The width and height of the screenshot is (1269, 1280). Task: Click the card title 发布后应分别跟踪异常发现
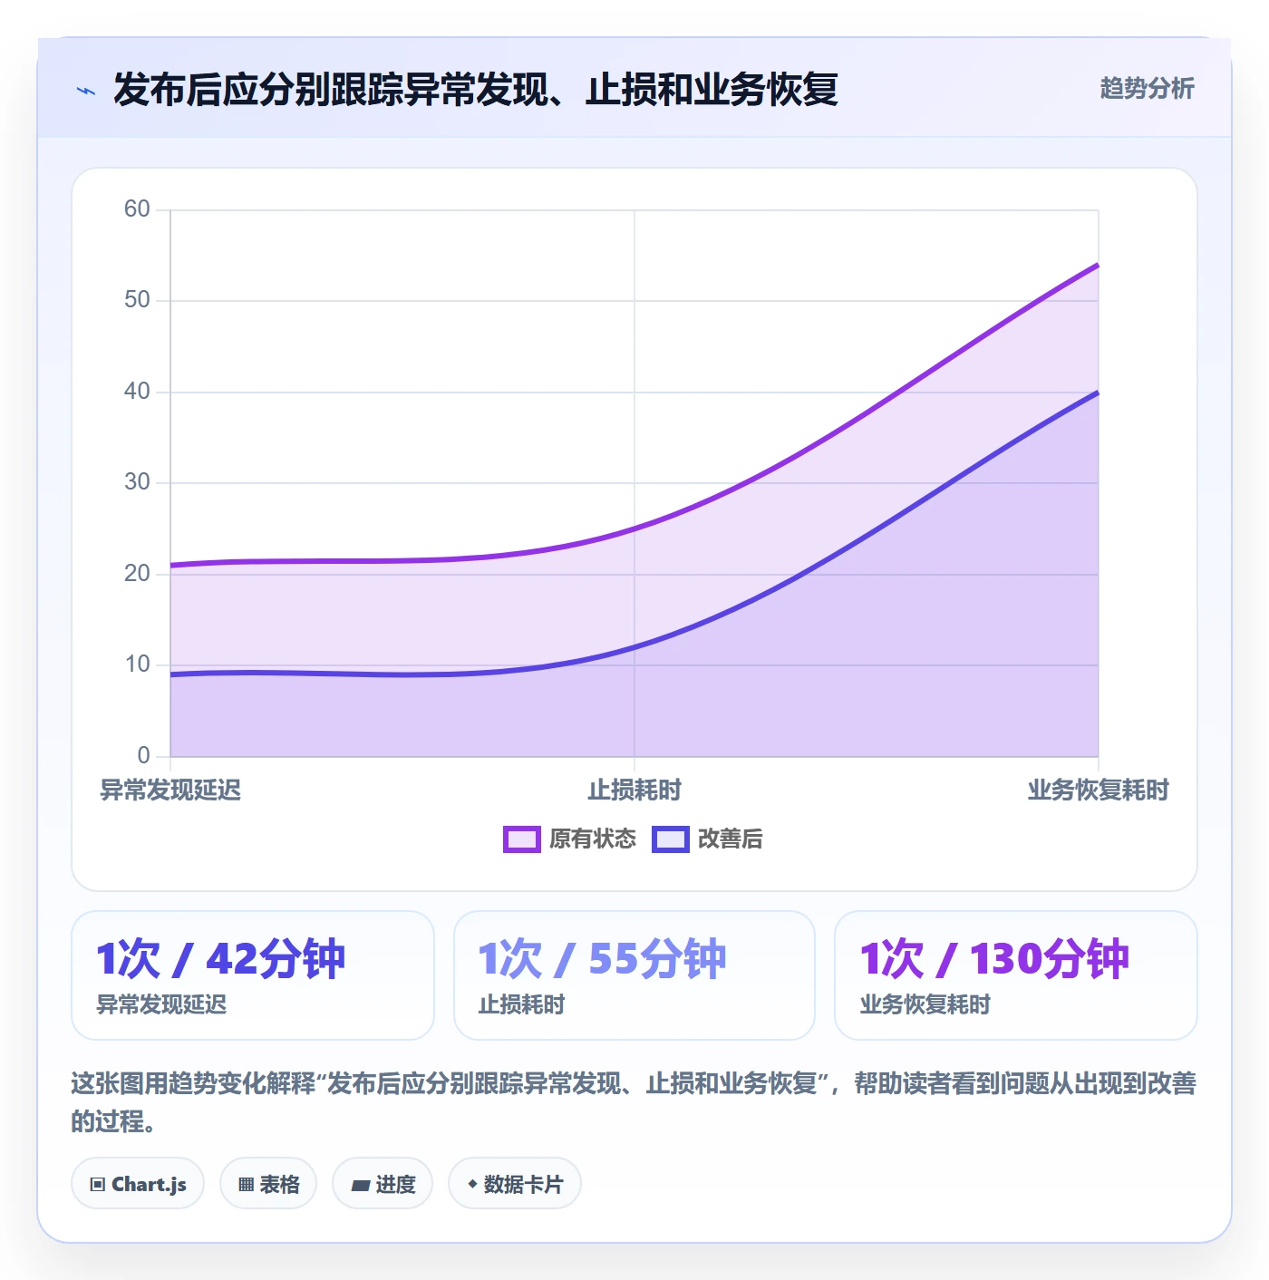tap(476, 90)
